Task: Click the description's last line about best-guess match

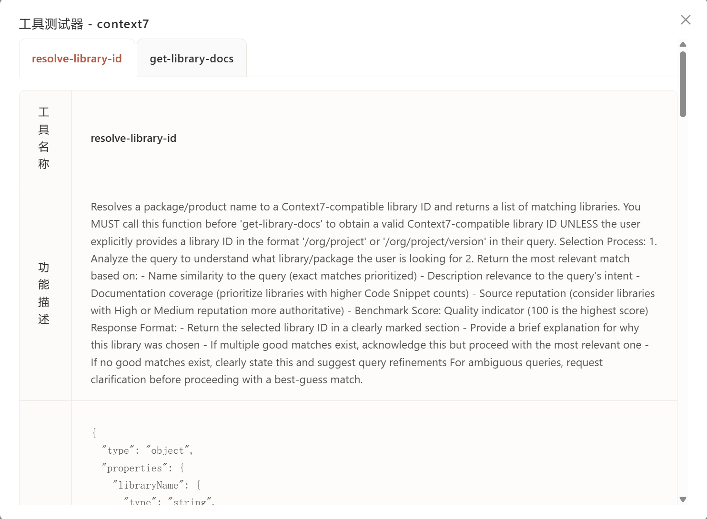Action: pyautogui.click(x=227, y=379)
